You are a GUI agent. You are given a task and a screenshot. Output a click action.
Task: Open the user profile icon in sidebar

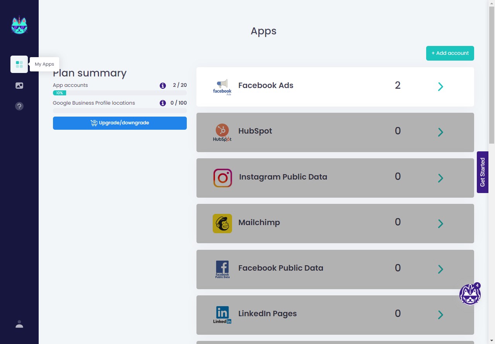point(19,324)
